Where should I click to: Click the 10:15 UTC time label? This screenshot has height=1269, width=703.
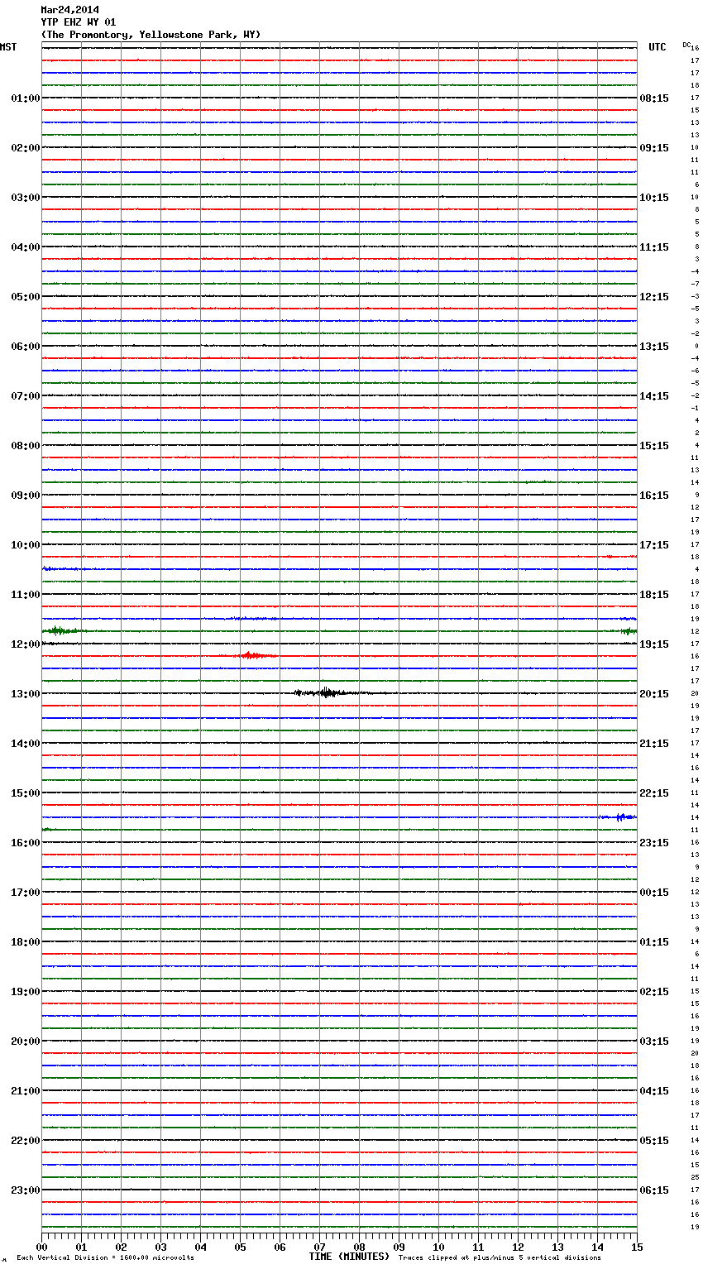(x=654, y=198)
